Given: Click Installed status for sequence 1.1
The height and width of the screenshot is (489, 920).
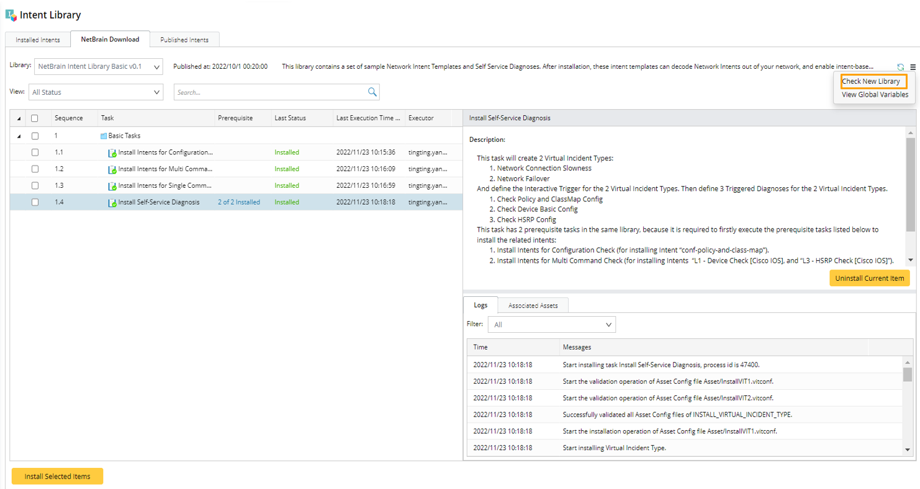Looking at the screenshot, I should pyautogui.click(x=287, y=152).
